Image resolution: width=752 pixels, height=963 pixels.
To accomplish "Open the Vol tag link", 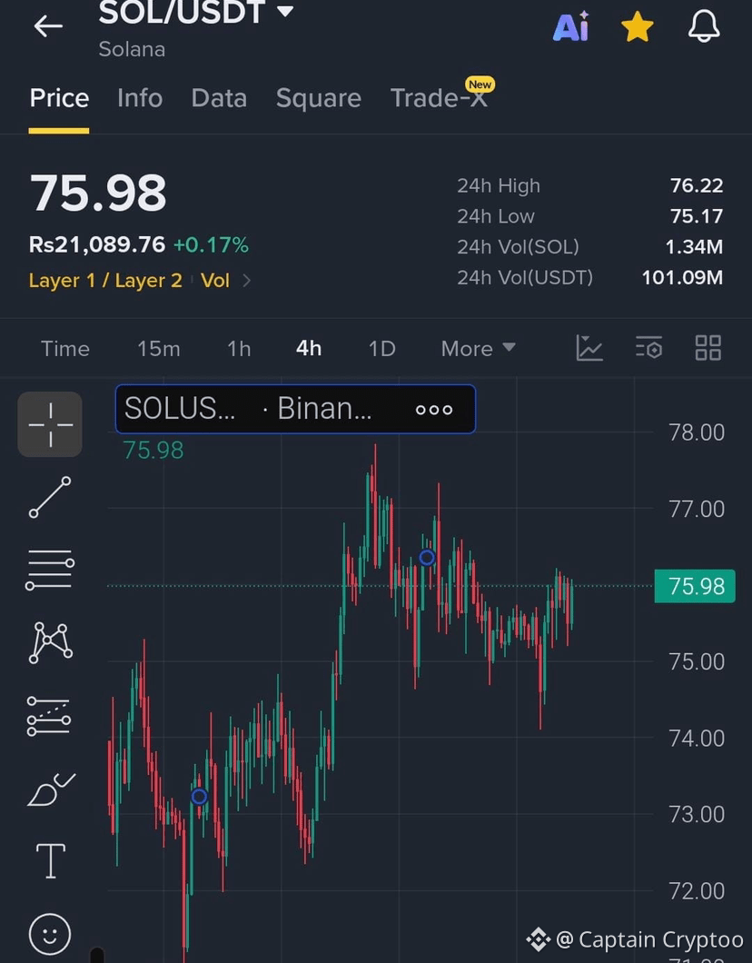I will click(215, 281).
